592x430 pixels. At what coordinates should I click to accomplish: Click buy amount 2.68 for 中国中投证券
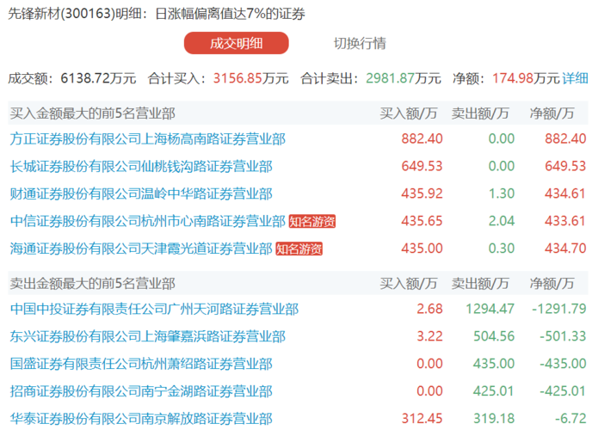[429, 309]
